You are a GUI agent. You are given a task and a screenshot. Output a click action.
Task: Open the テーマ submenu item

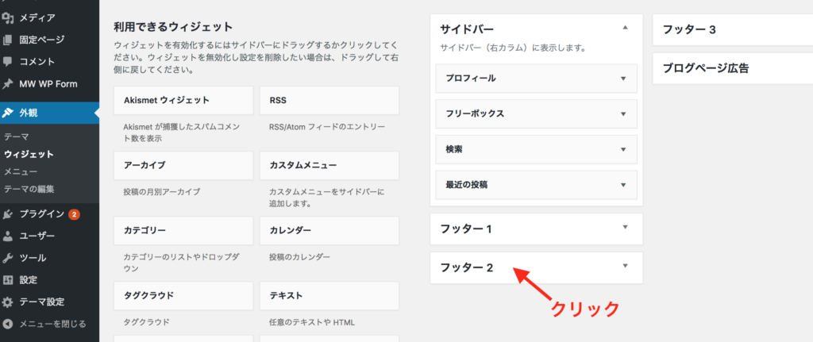click(17, 136)
